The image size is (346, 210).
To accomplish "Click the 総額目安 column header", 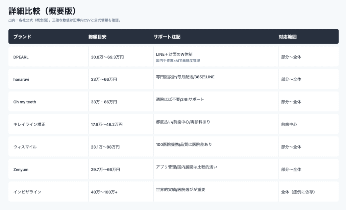I will click(x=97, y=36).
